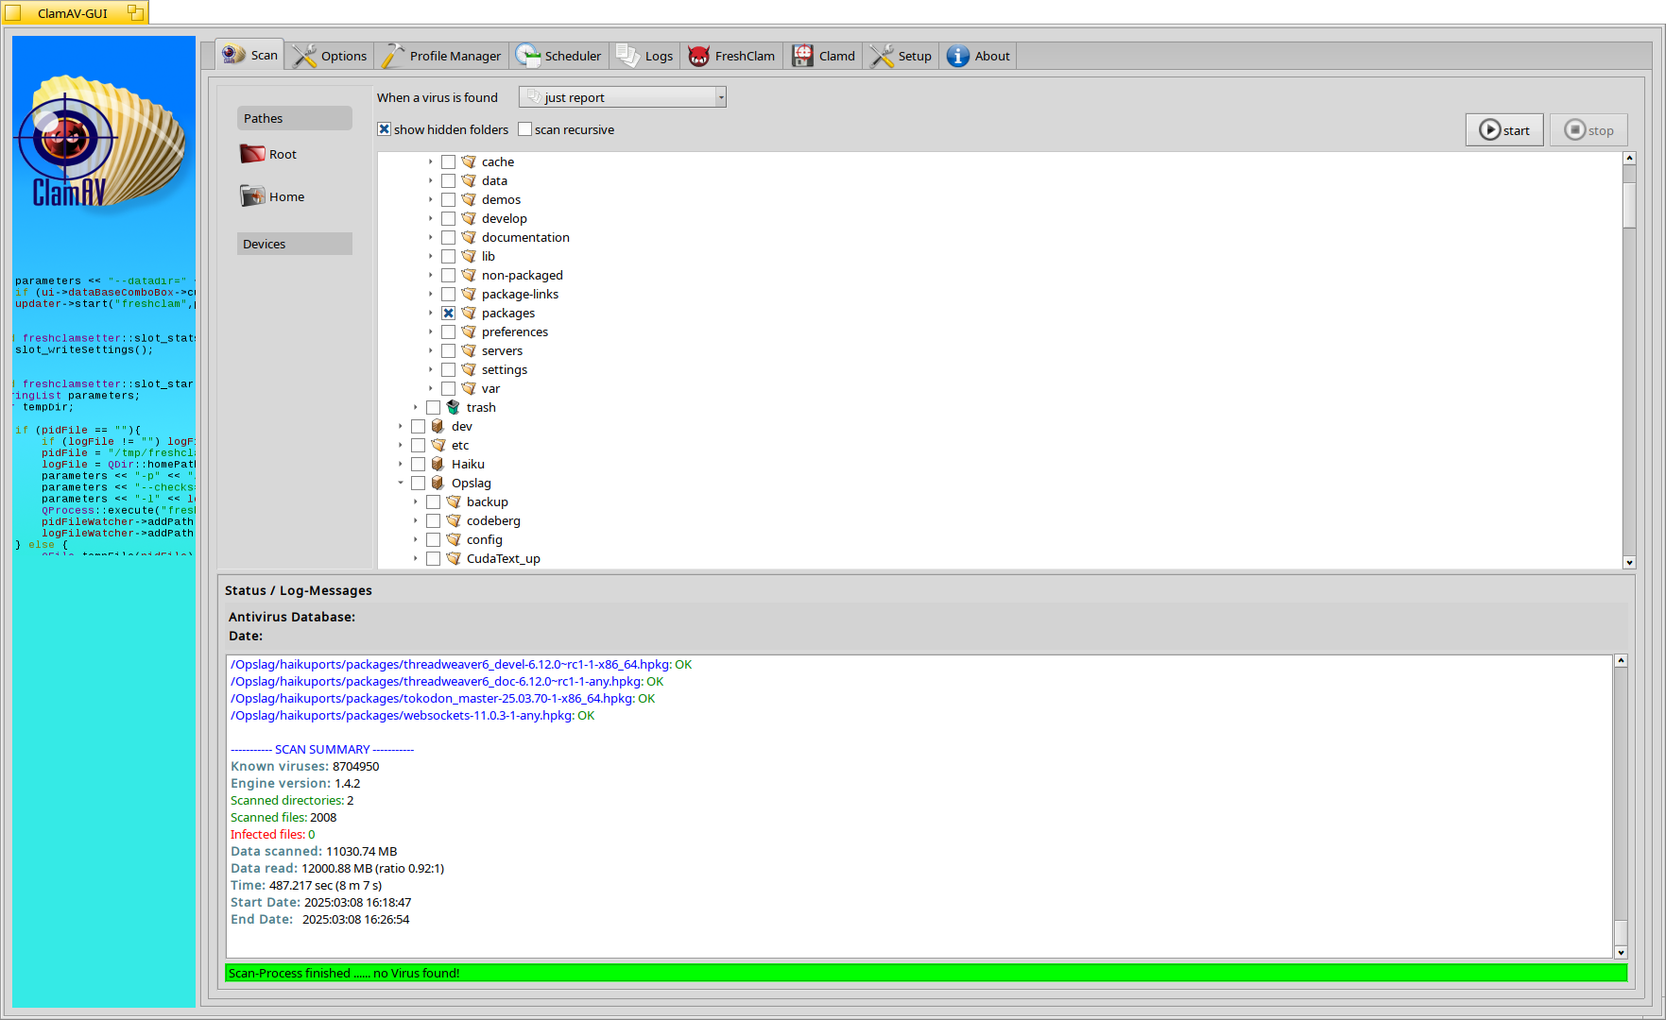Click the Profile Manager icon
Viewport: 1666px width, 1020px height.
[x=392, y=57]
